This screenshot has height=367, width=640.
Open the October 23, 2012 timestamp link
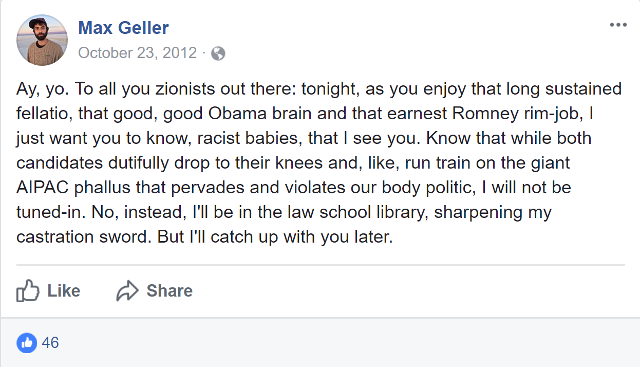click(x=137, y=53)
